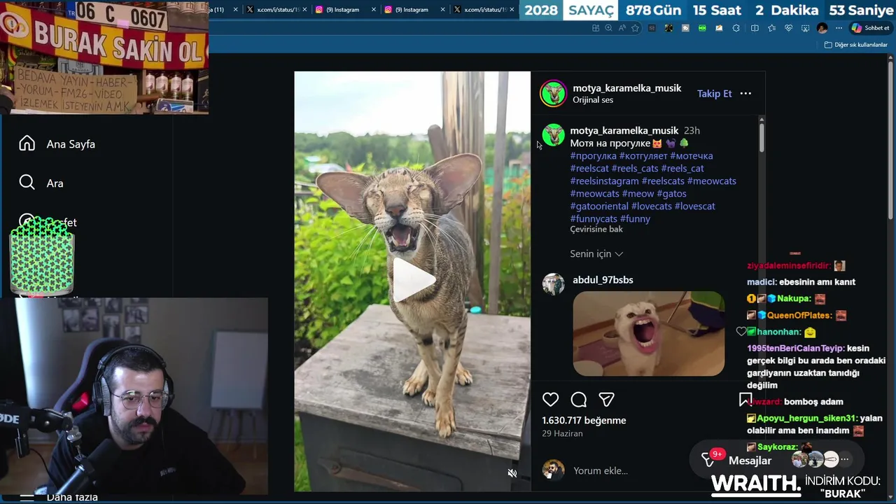Image resolution: width=896 pixels, height=504 pixels.
Task: Open motya_karamelka_musik username in post header
Action: click(626, 88)
